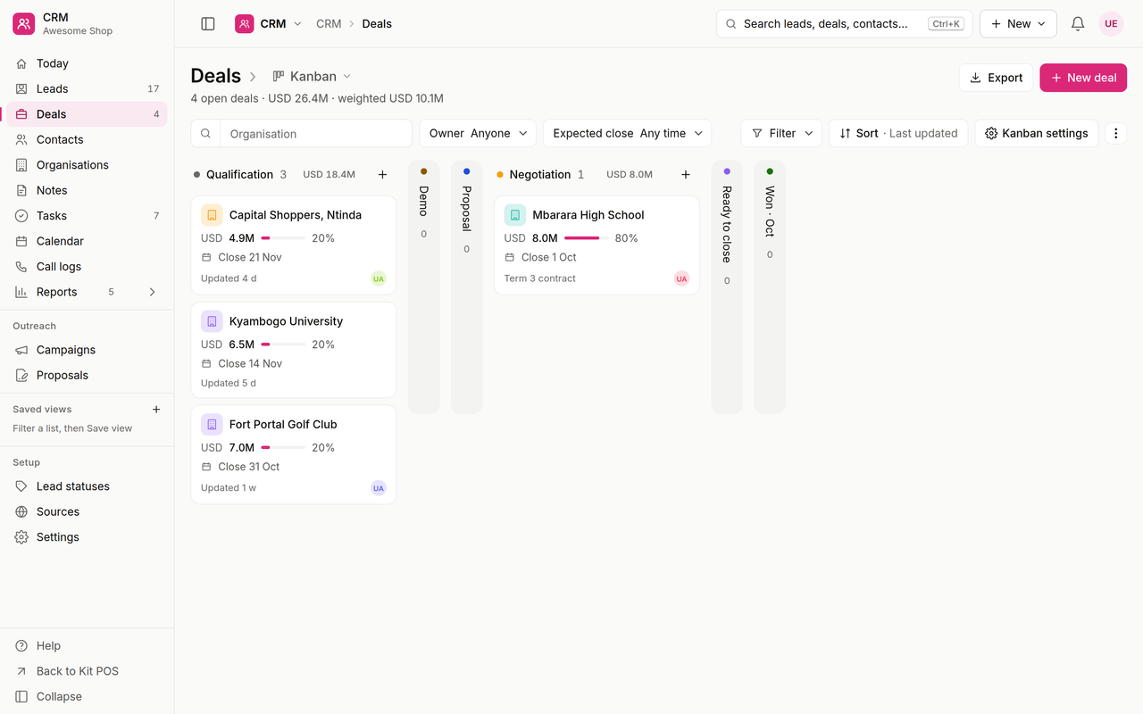Open the UE user avatar menu

point(1111,24)
